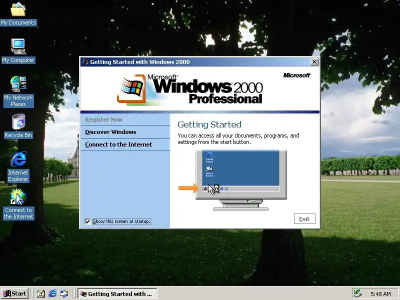Click the Getting Started title bar icon
400x300 pixels.
pyautogui.click(x=85, y=62)
